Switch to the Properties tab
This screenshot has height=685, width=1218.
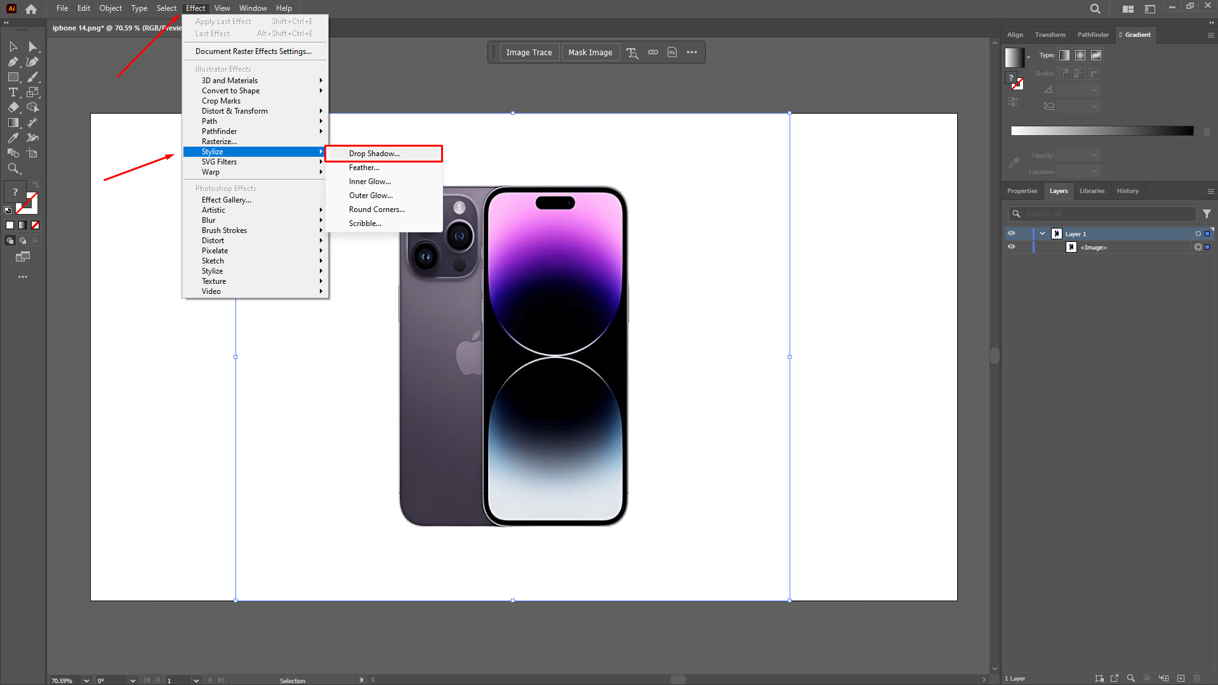(x=1022, y=191)
